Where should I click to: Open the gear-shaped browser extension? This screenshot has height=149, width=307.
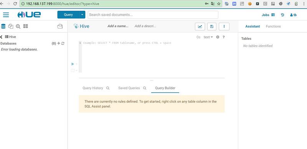[x=281, y=4]
